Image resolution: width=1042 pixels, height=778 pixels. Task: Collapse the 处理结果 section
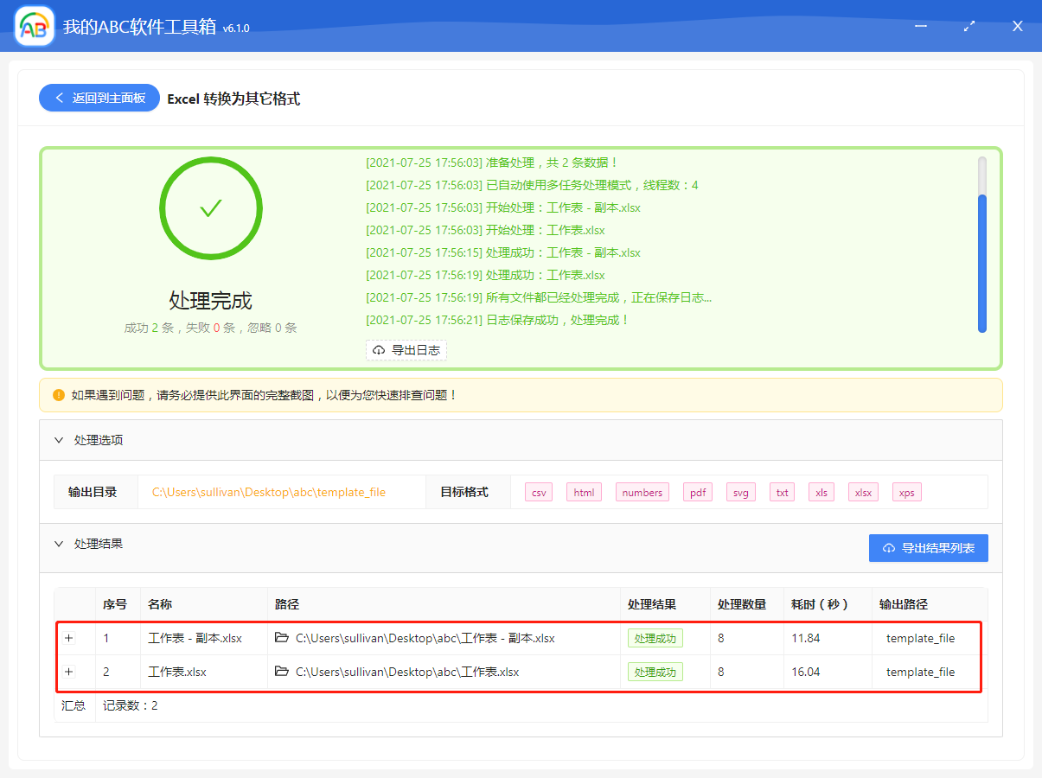coord(59,544)
